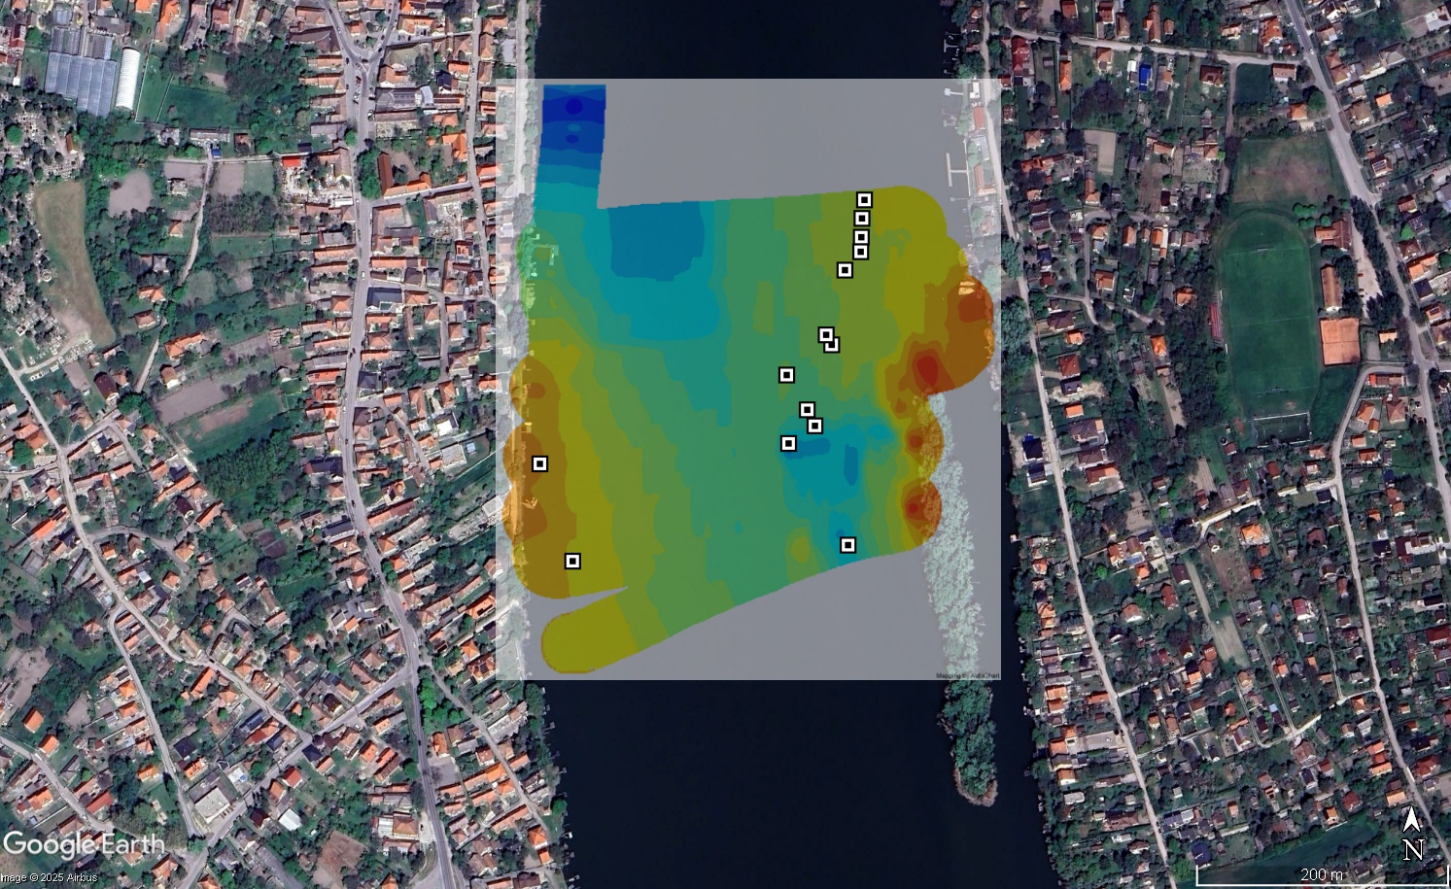Select the second marker from the top in the northern column
Viewport: 1451px width, 889px height.
[x=862, y=219]
